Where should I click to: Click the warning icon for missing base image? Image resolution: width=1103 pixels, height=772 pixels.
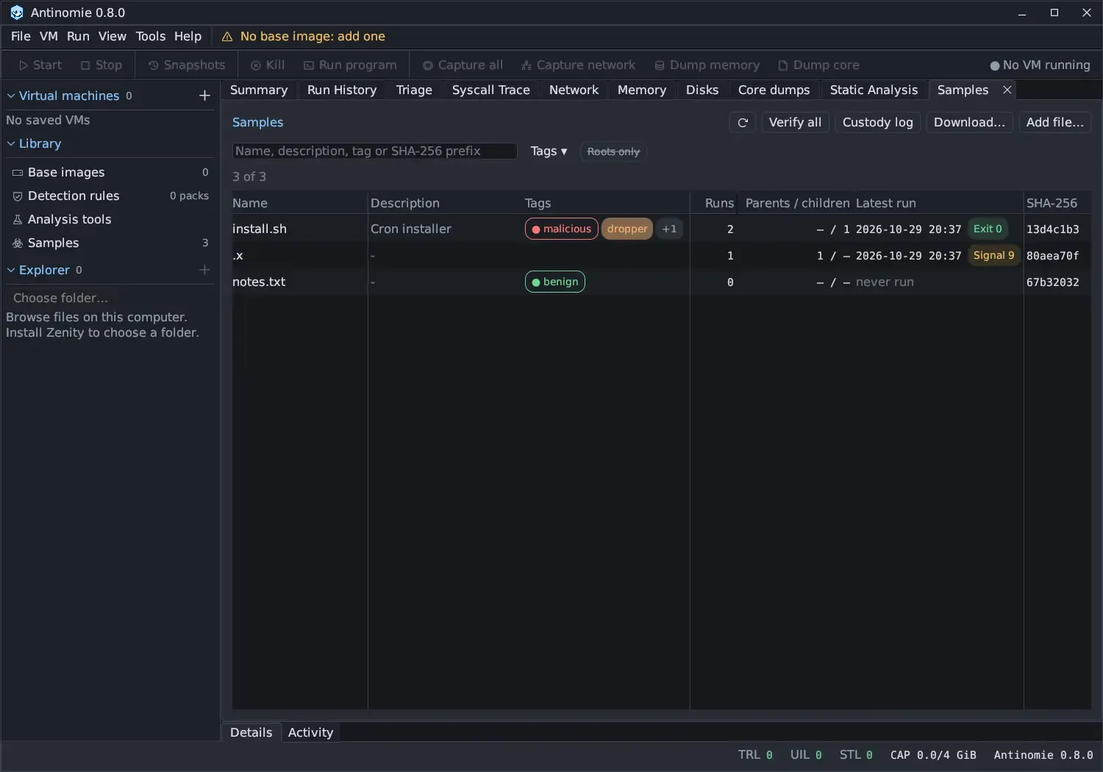[227, 37]
